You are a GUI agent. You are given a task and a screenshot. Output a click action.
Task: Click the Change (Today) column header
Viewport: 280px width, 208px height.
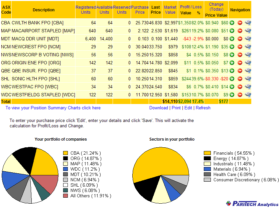tap(216, 7)
